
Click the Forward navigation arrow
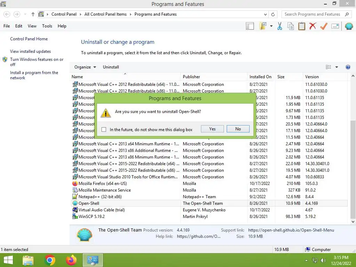coord(17,14)
